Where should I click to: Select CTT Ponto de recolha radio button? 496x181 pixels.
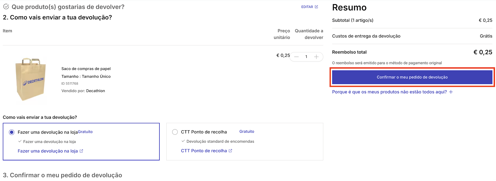[x=175, y=132]
